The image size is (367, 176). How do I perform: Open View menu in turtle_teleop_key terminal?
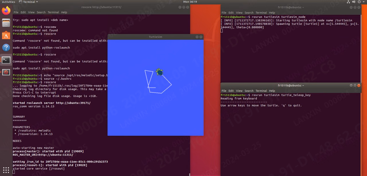tap(239, 91)
